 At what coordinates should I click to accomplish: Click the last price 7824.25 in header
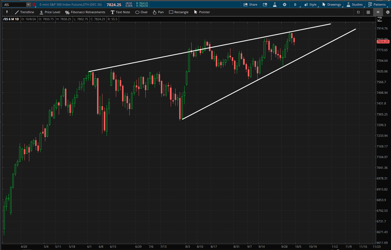(x=114, y=5)
